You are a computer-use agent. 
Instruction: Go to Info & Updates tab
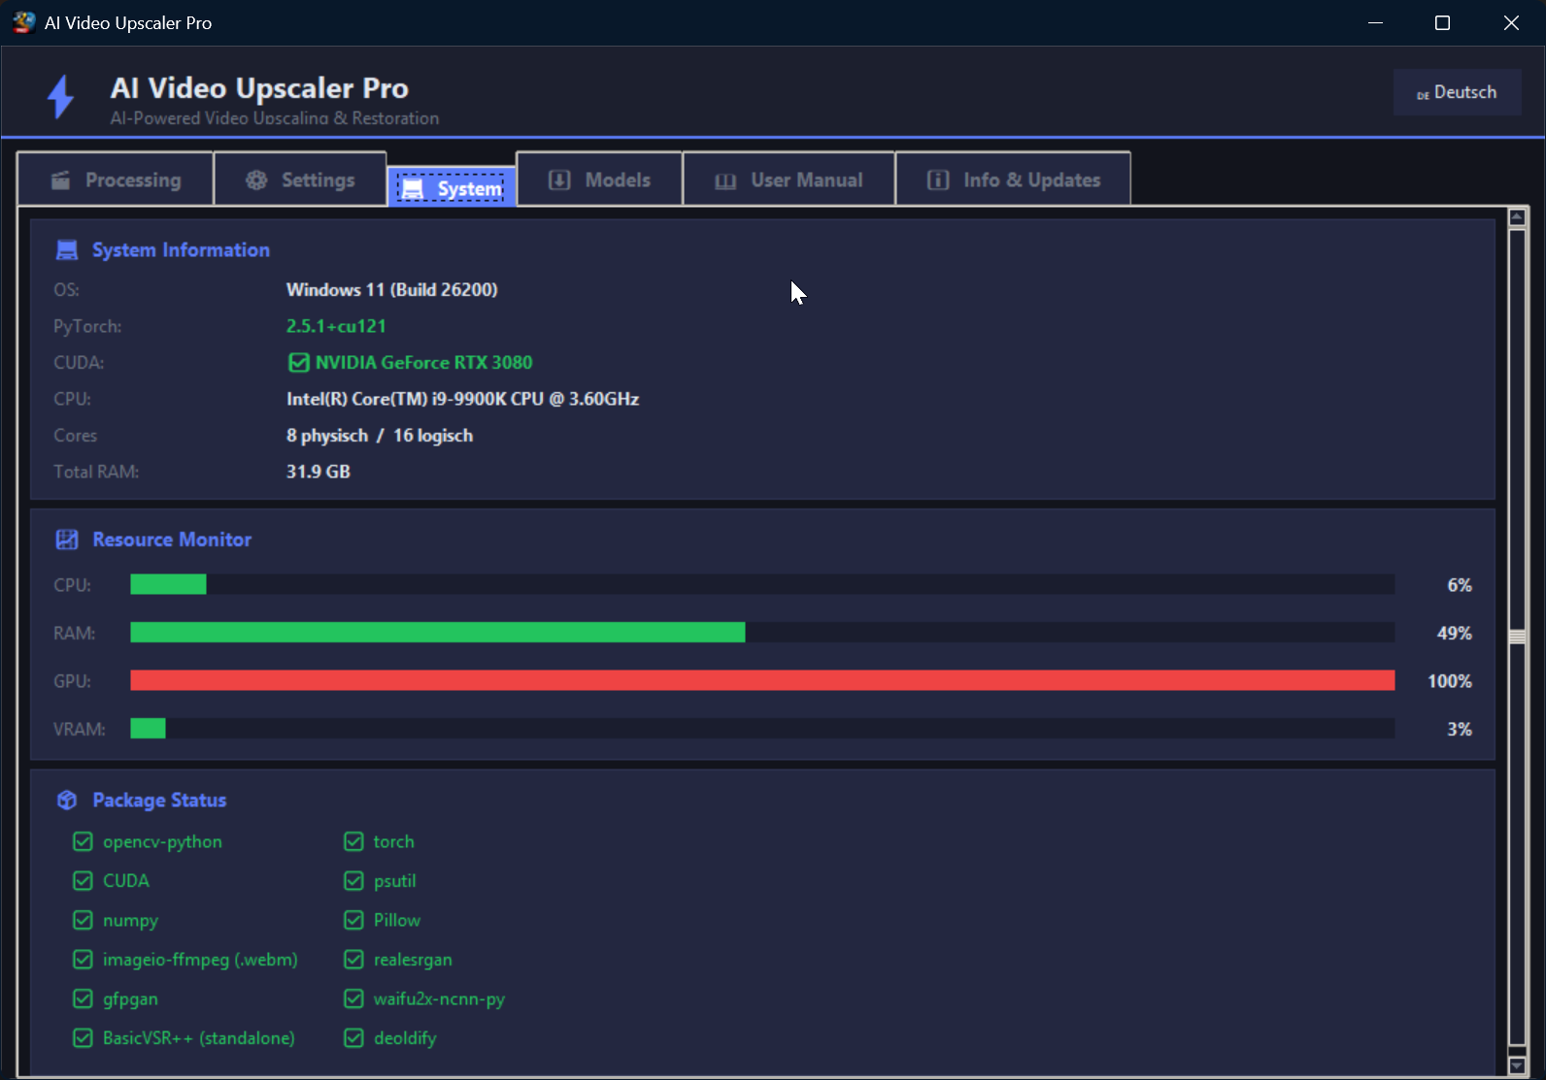tap(1013, 180)
